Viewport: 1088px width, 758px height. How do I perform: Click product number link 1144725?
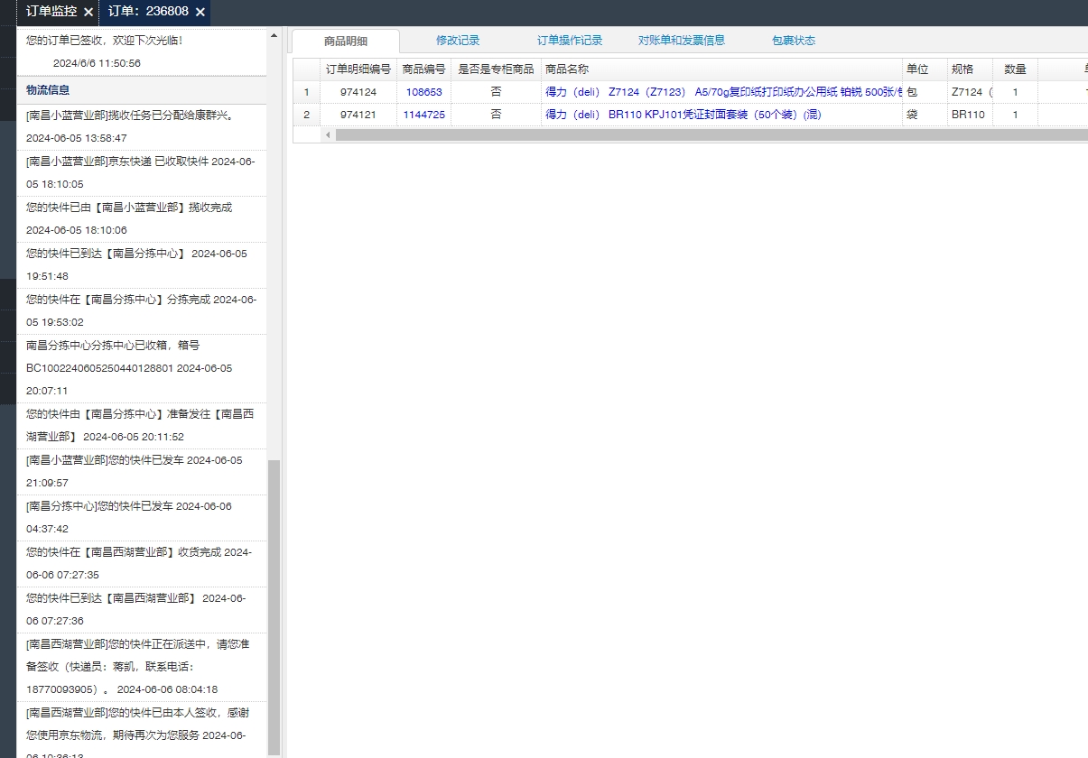point(424,115)
